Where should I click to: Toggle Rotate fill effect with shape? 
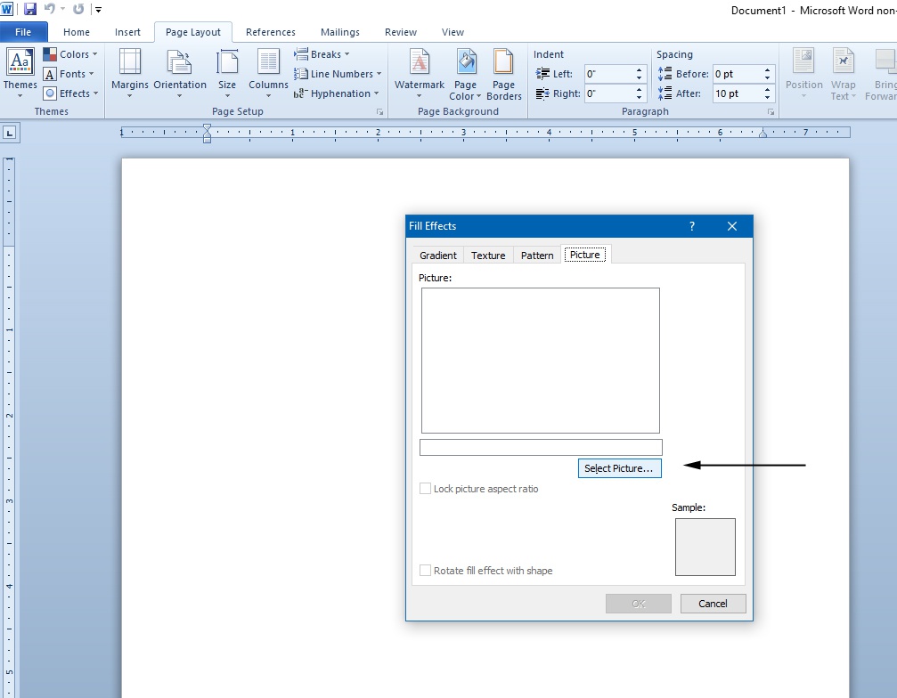(425, 570)
